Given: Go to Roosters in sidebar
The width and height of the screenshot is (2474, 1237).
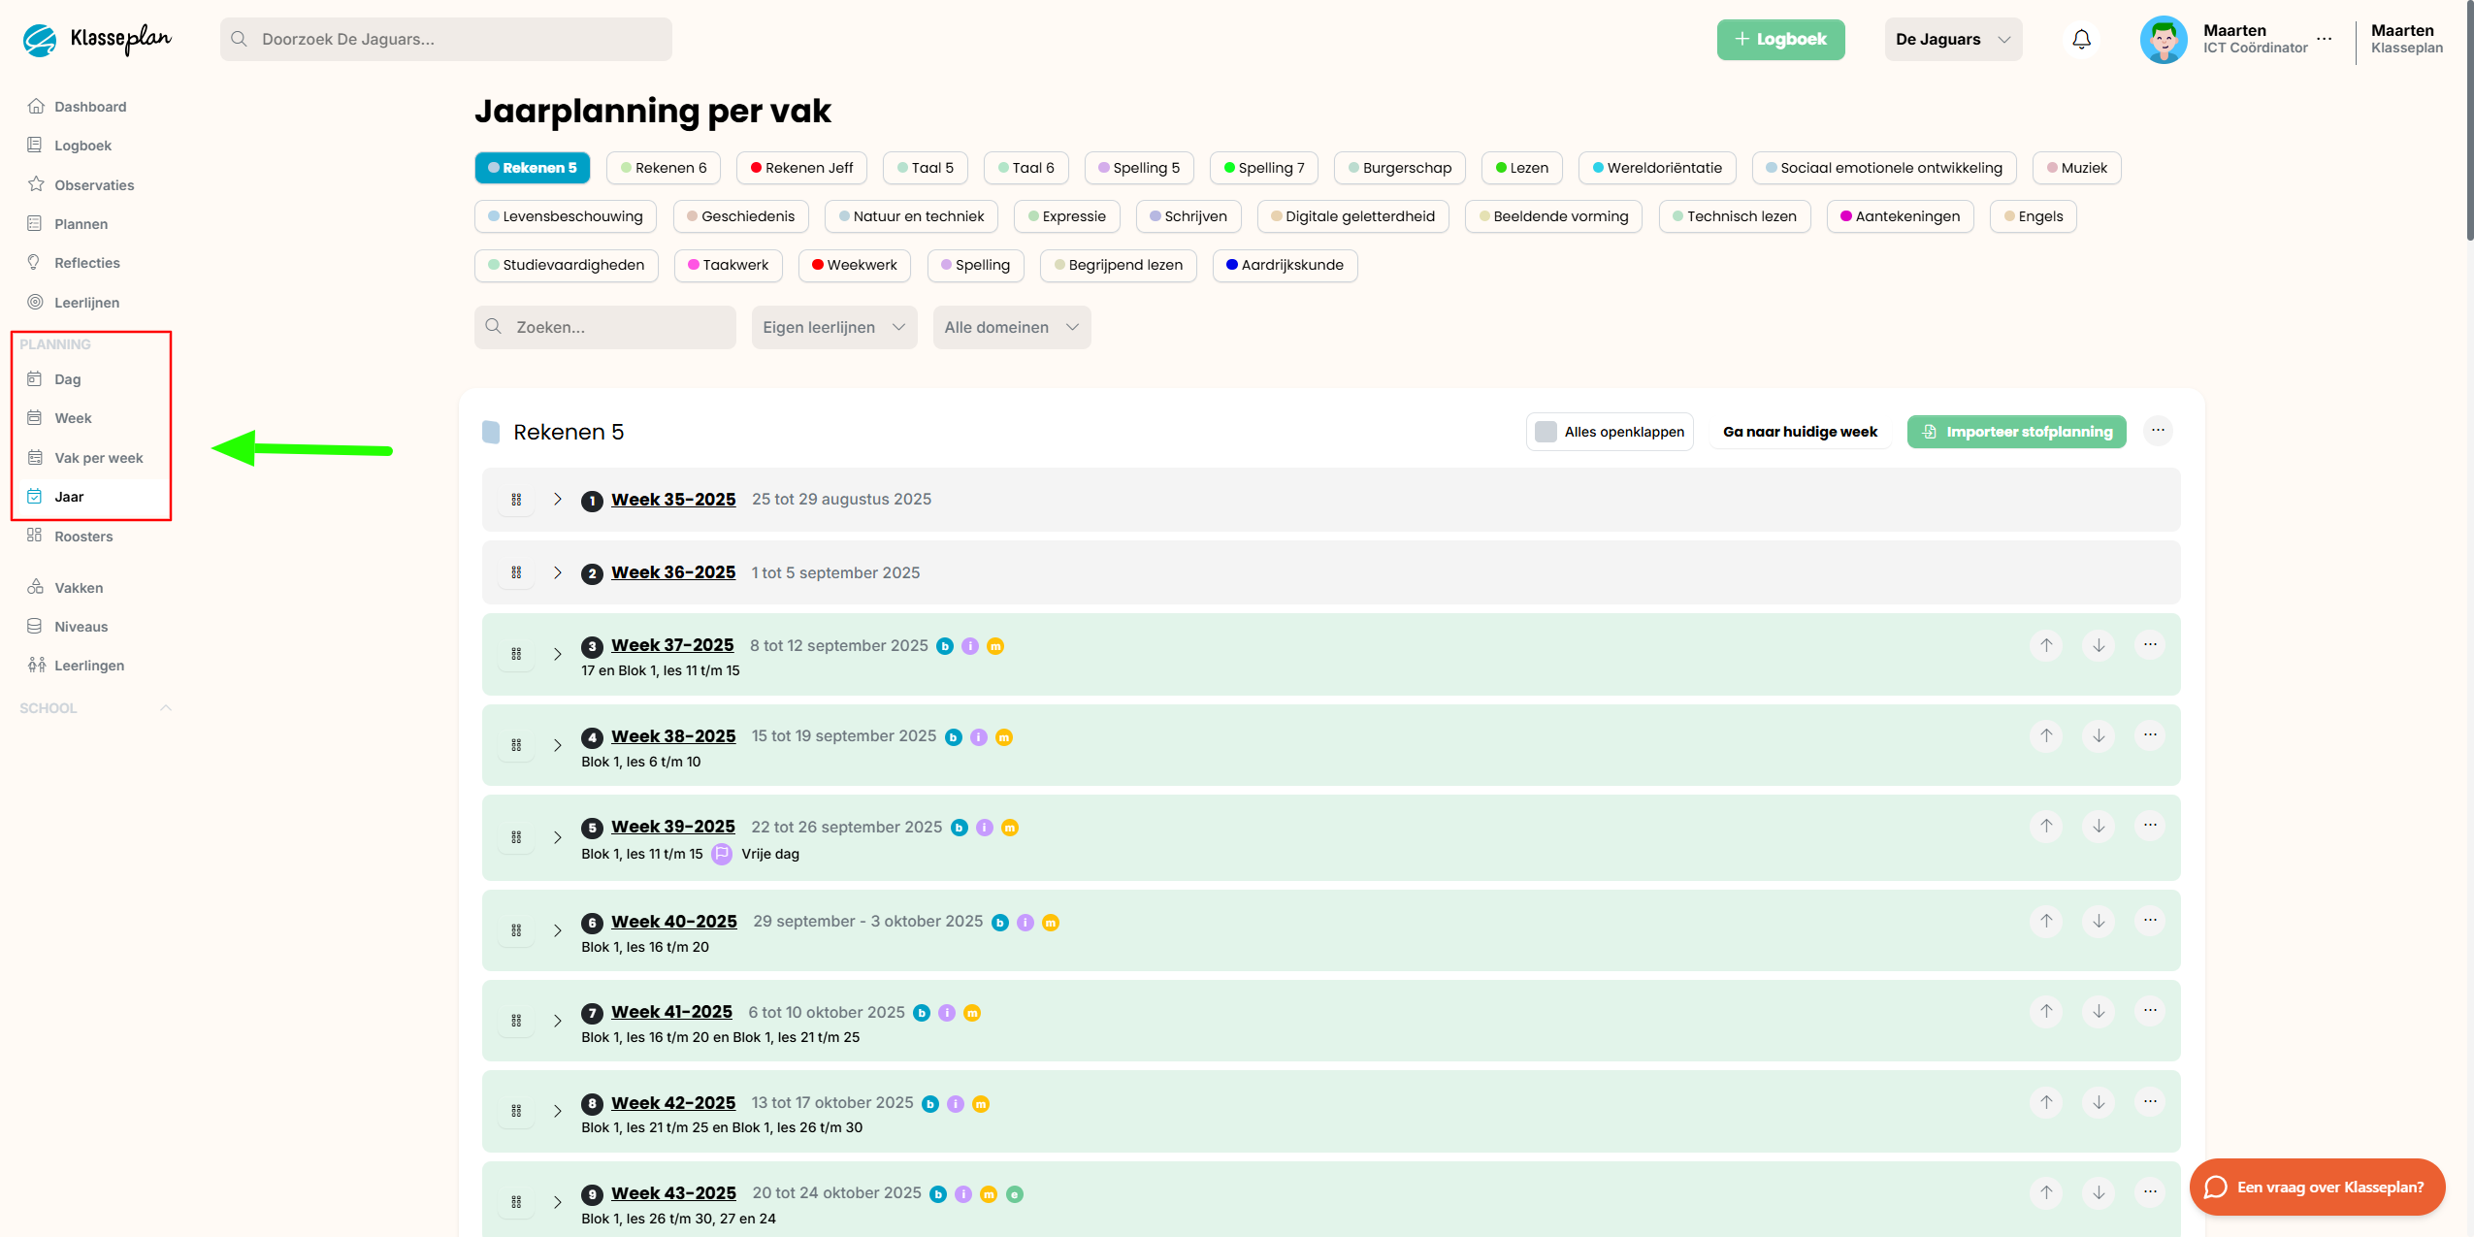Looking at the screenshot, I should click(x=83, y=537).
